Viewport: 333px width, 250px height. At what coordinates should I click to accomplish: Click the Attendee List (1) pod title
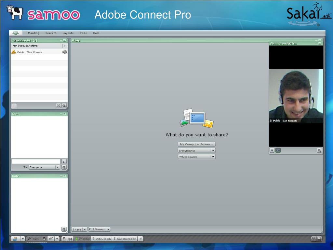click(x=25, y=40)
